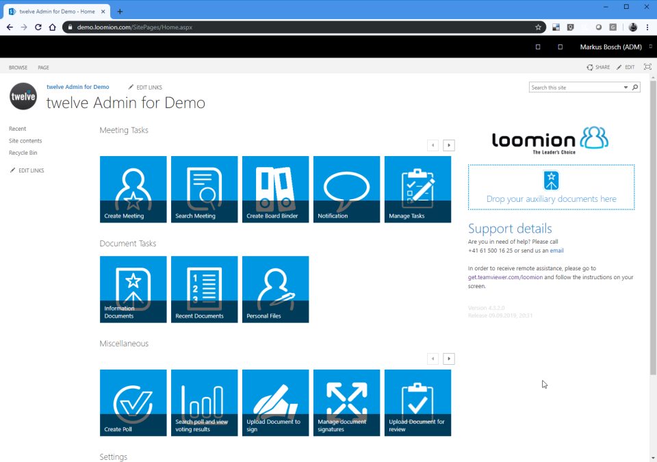Toggle full screen mode icon next to EDIT

coord(647,67)
